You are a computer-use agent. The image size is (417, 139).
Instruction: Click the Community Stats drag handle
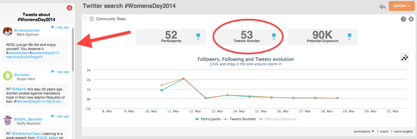tap(85, 18)
